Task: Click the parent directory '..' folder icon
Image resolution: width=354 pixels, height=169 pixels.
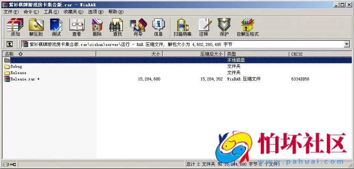Action: (x=7, y=60)
